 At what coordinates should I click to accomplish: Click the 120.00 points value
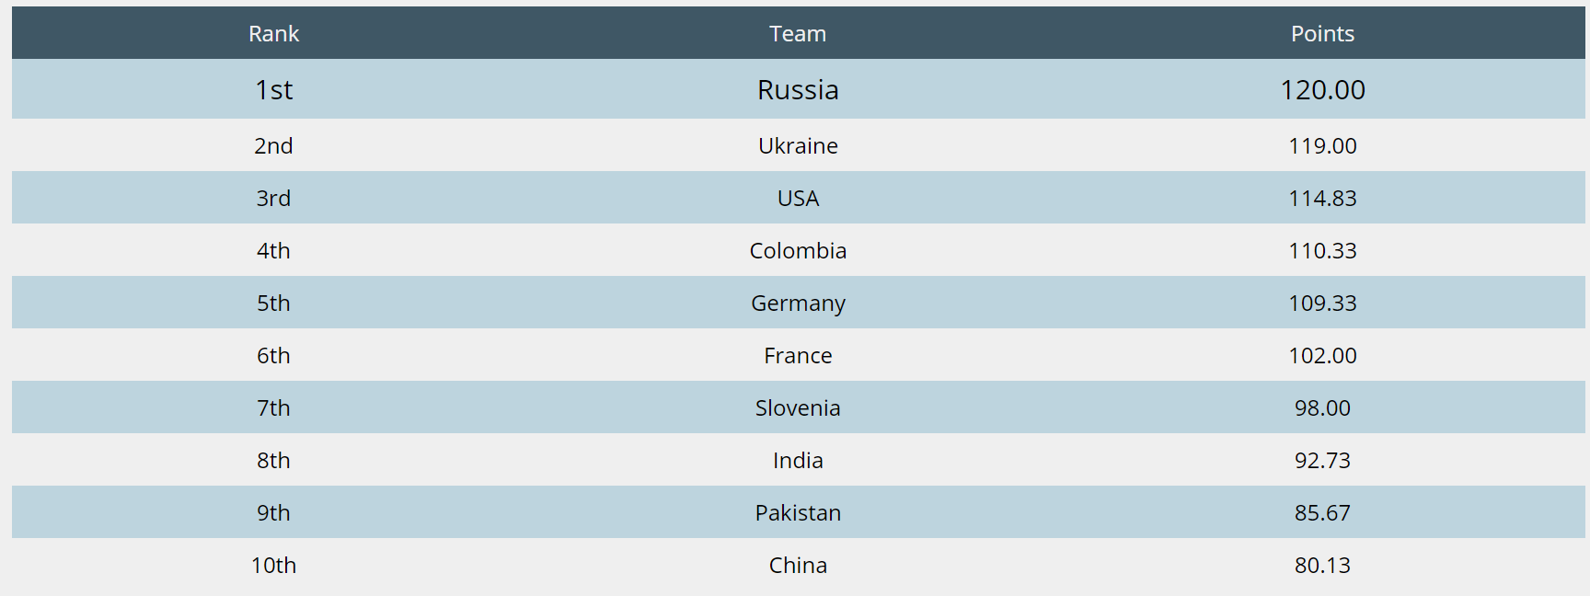click(x=1322, y=89)
